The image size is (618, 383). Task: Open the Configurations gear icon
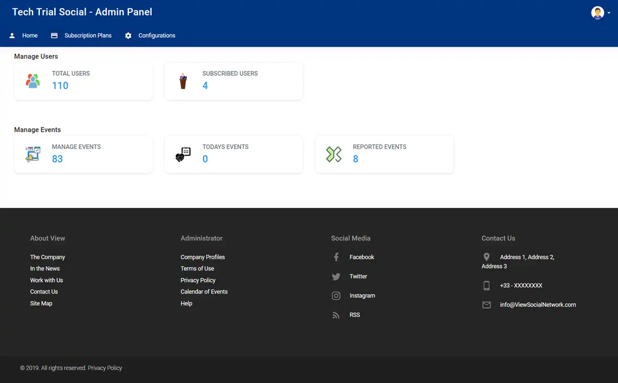click(128, 36)
